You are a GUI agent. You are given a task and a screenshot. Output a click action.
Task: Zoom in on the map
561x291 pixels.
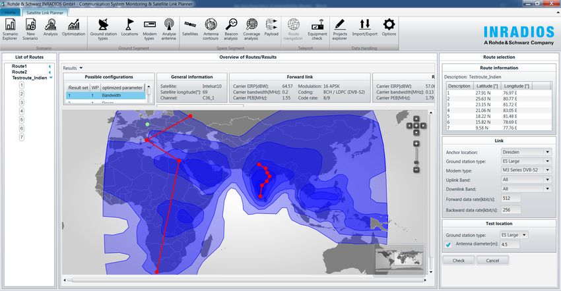tap(416, 144)
